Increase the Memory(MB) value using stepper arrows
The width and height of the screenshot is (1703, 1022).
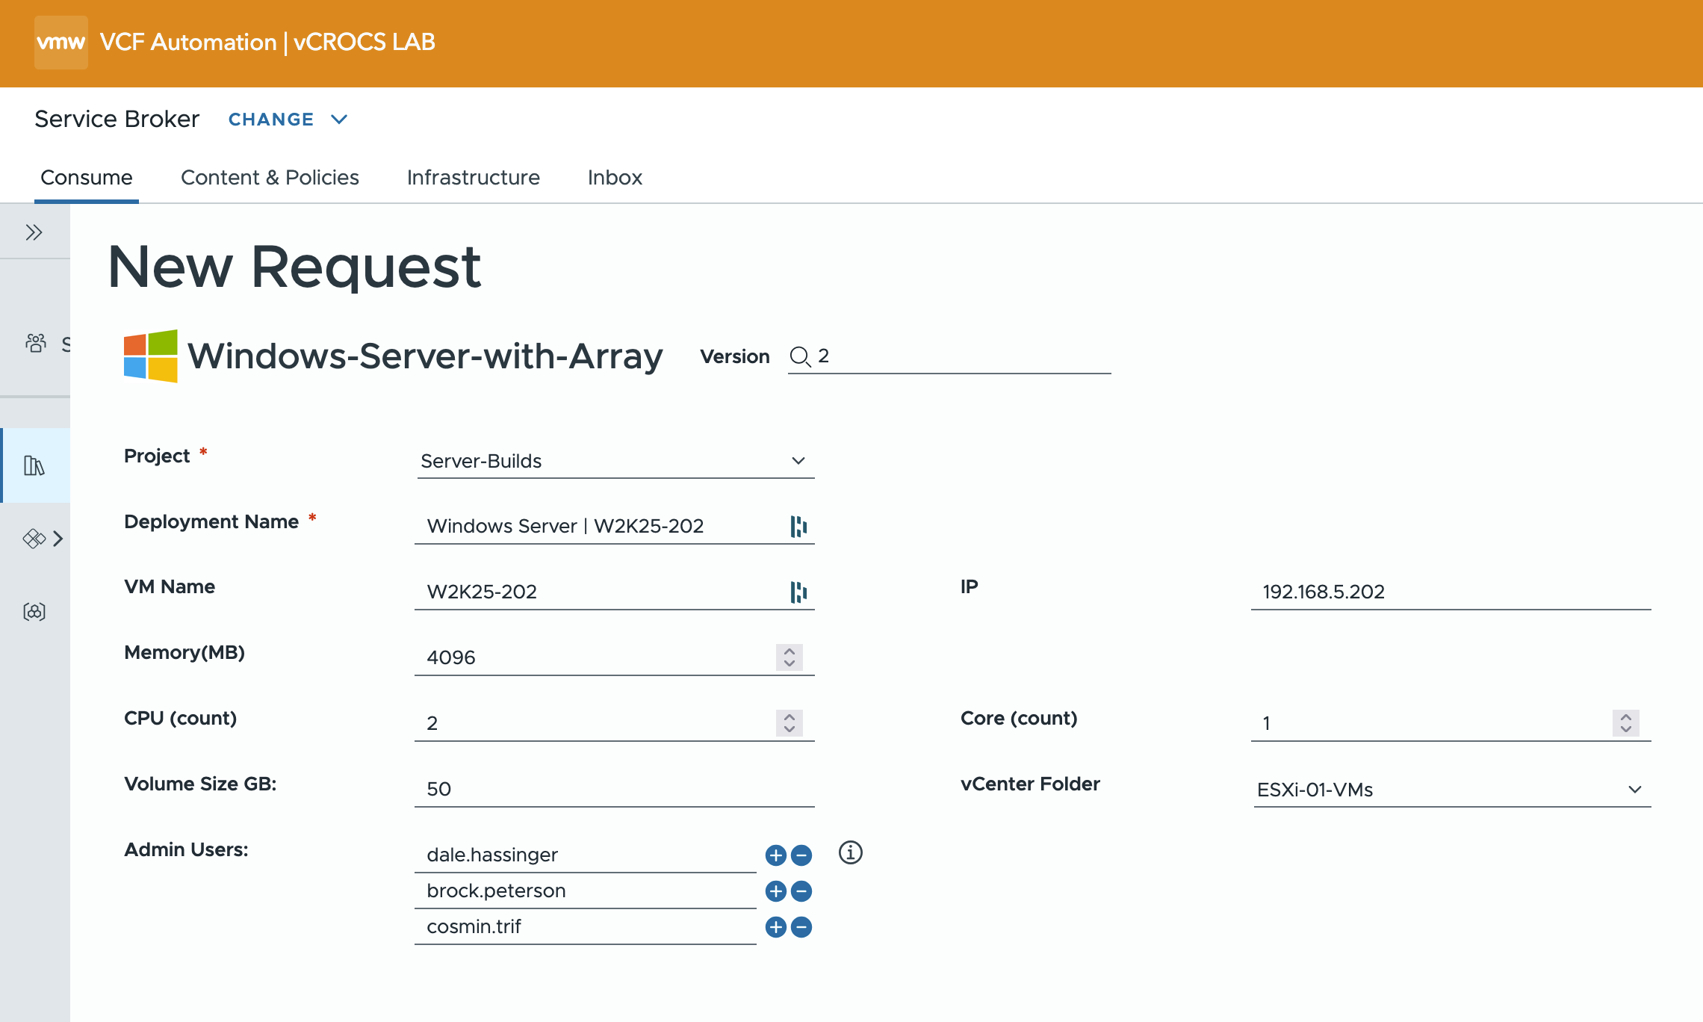(790, 651)
